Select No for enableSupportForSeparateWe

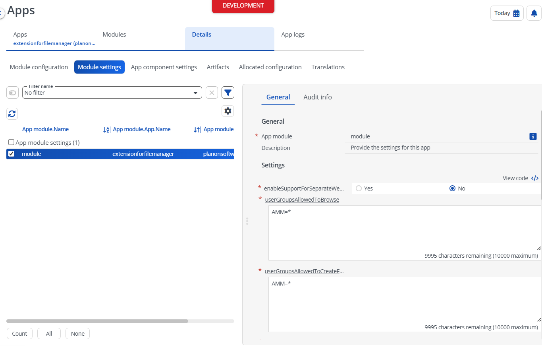tap(452, 189)
